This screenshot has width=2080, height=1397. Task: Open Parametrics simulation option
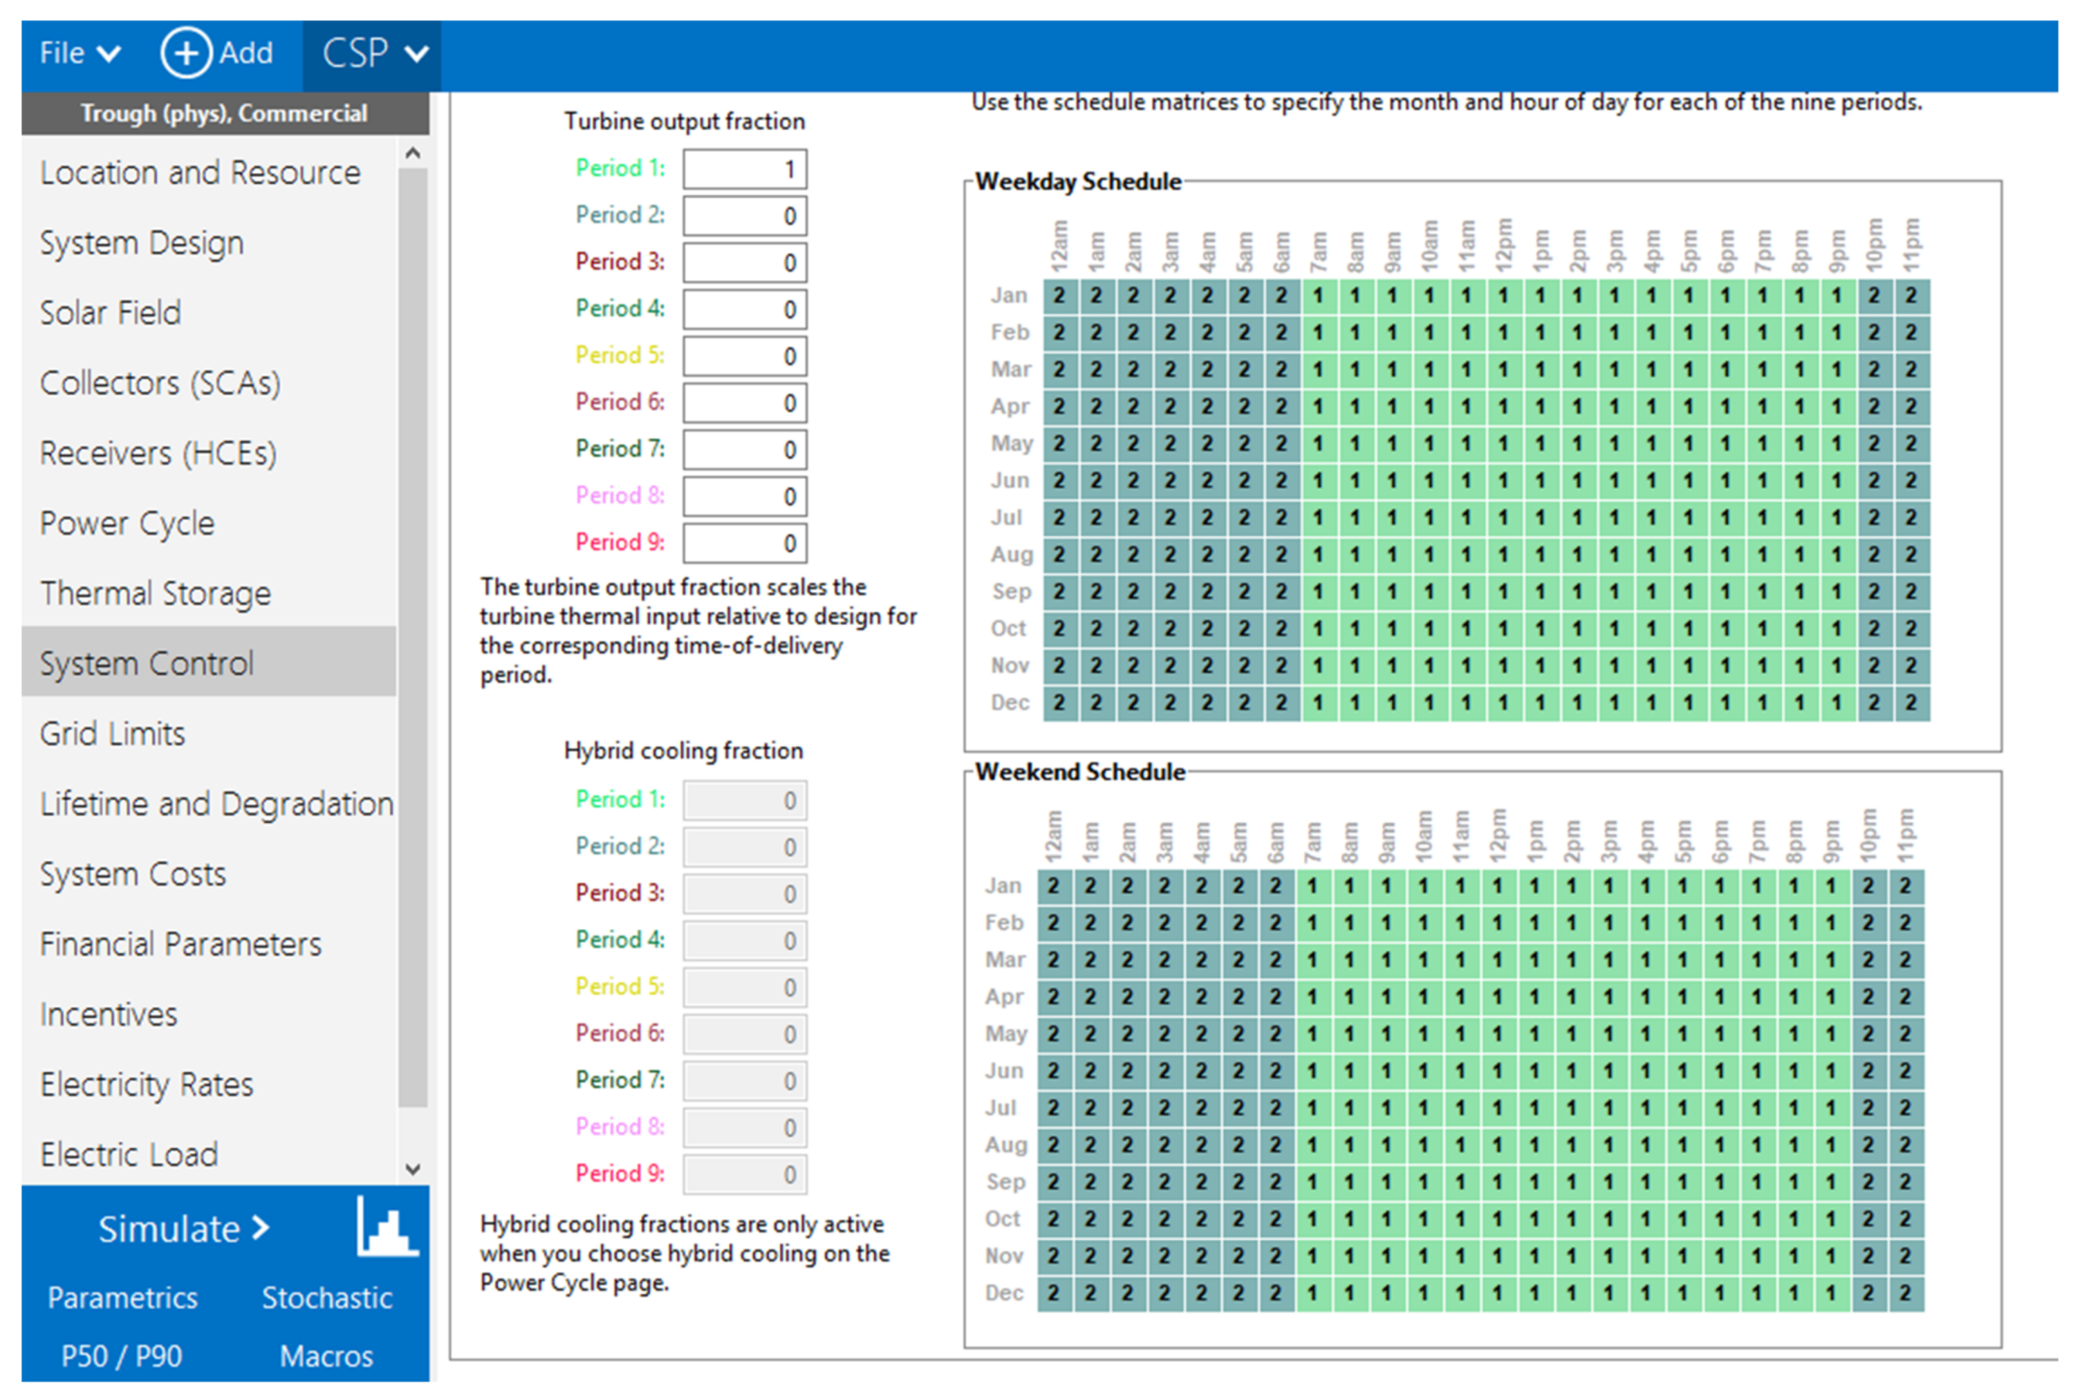tap(122, 1298)
